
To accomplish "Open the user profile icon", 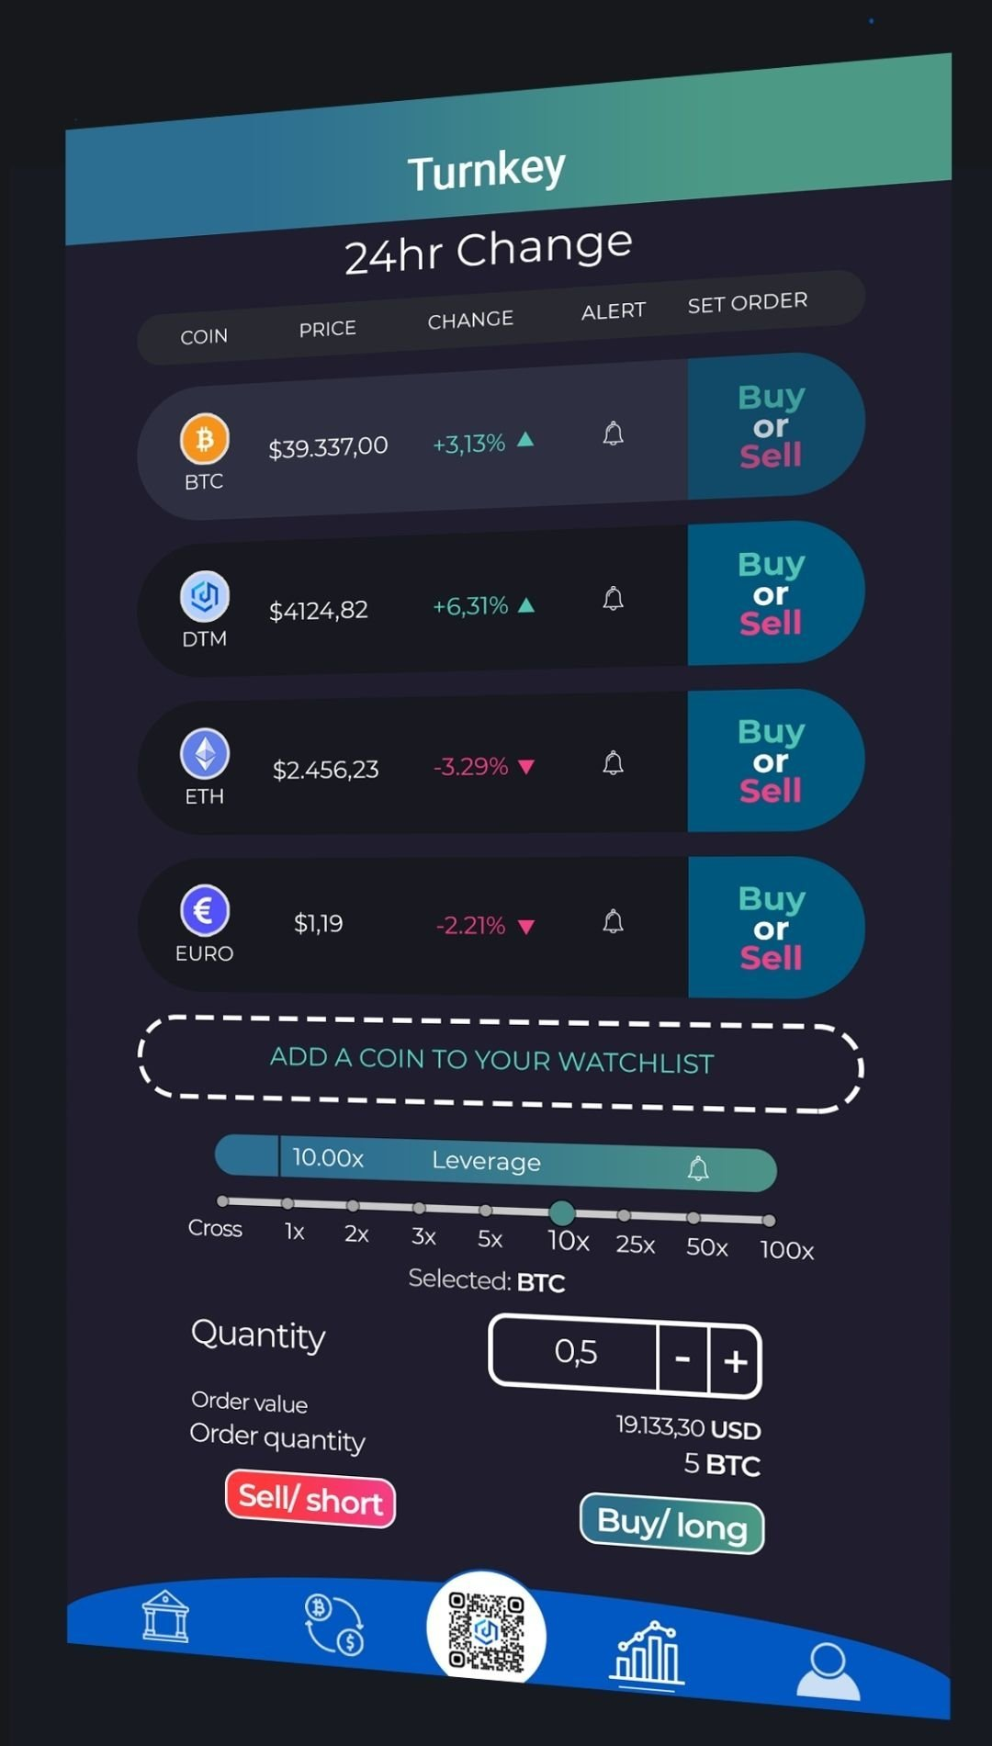I will pyautogui.click(x=828, y=1671).
